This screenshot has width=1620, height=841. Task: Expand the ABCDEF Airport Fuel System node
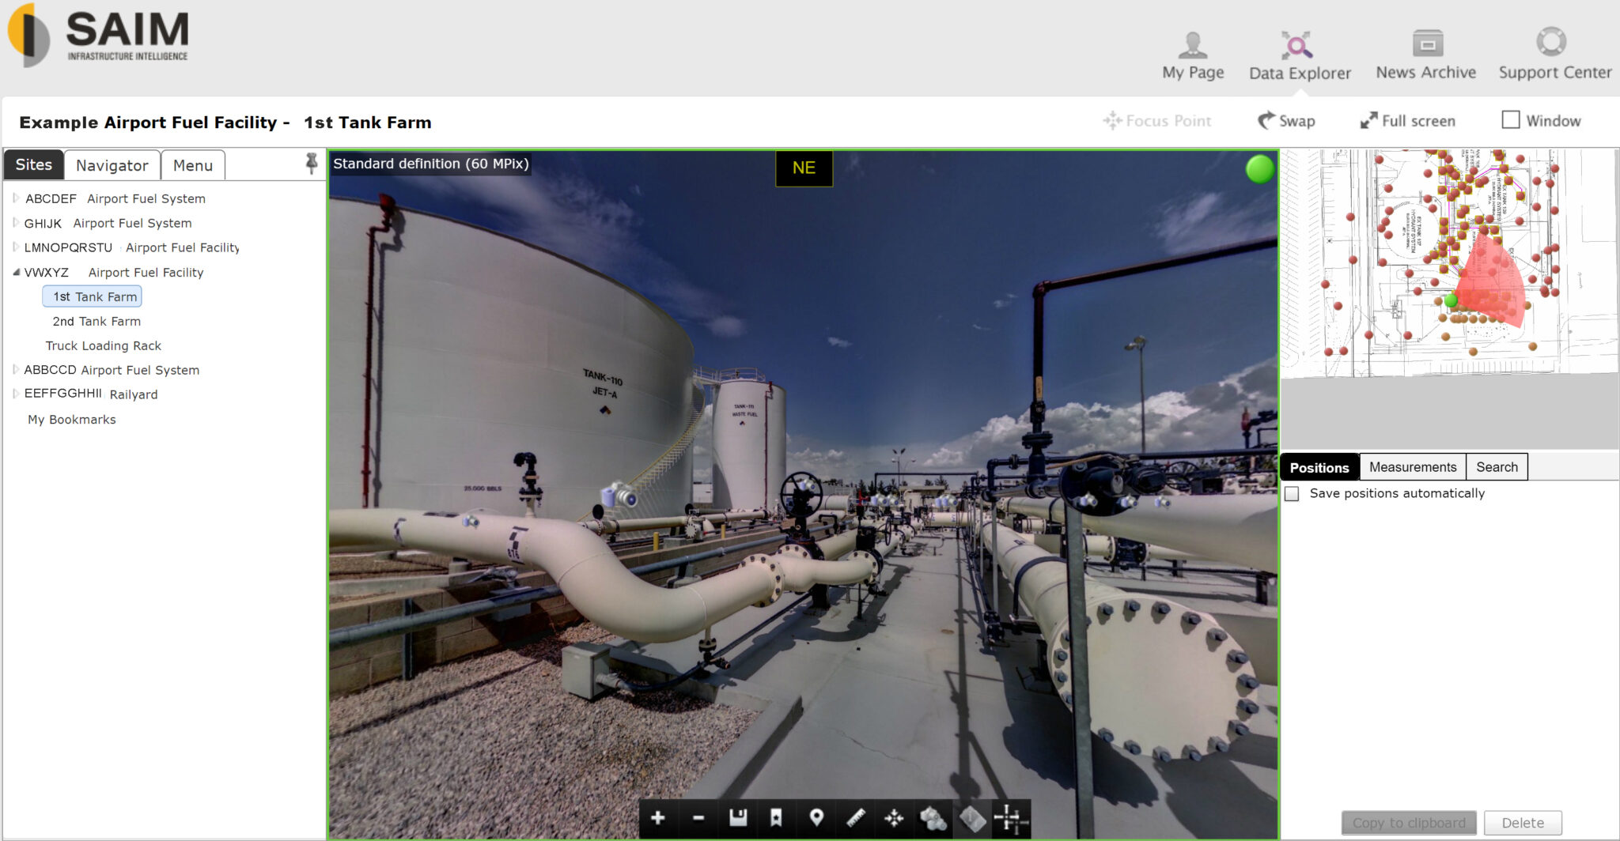[16, 198]
